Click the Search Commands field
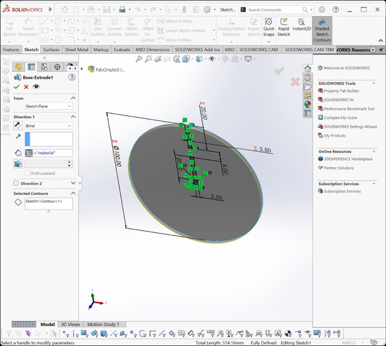The image size is (386, 346). pyautogui.click(x=275, y=10)
